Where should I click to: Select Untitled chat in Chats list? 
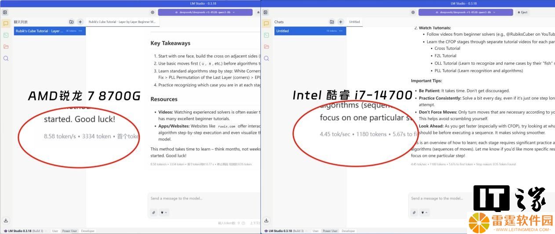[x=310, y=31]
